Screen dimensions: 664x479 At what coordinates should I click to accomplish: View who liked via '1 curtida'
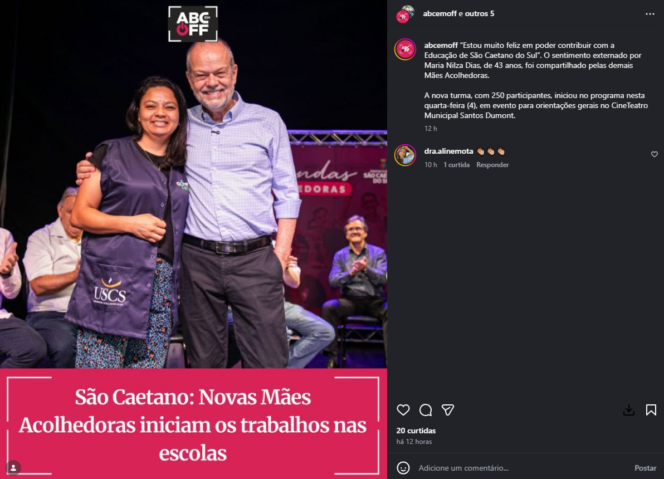click(x=457, y=165)
